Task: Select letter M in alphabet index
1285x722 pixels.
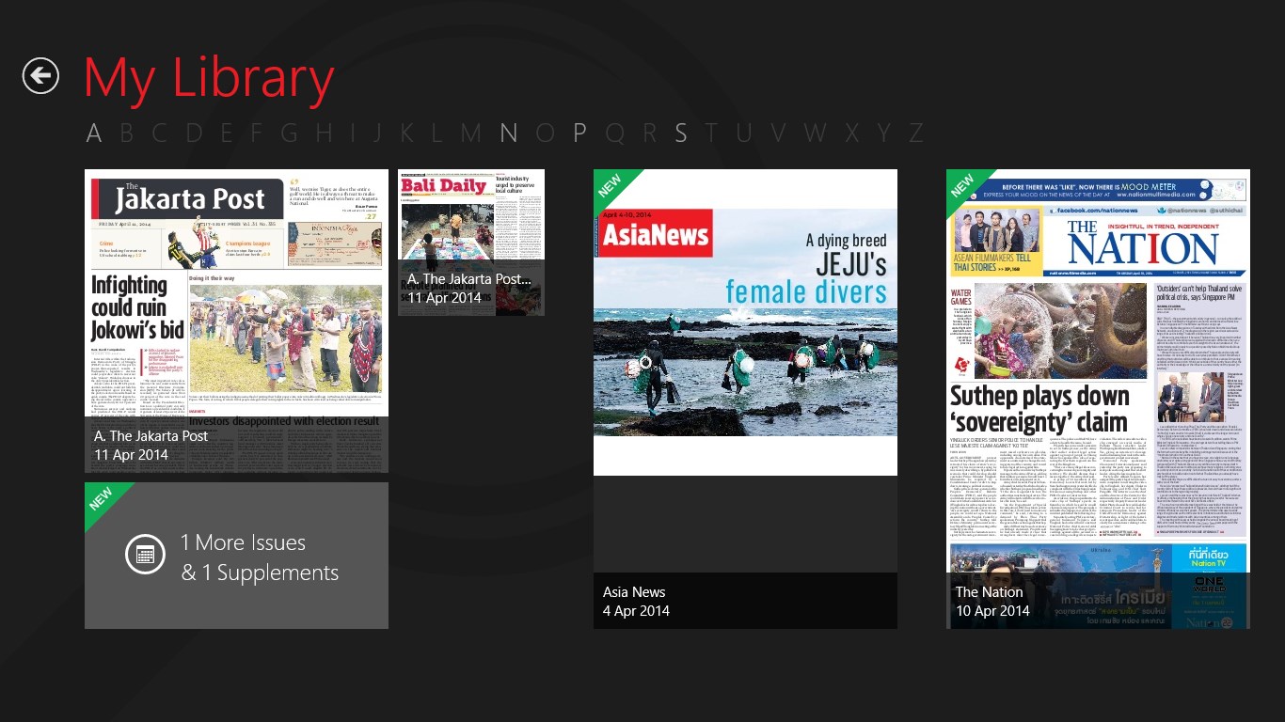Action: pyautogui.click(x=471, y=133)
